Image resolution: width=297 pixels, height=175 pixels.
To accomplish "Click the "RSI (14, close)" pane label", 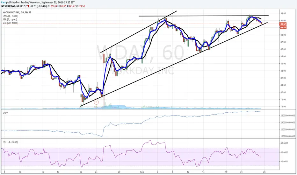I will pos(10,142).
